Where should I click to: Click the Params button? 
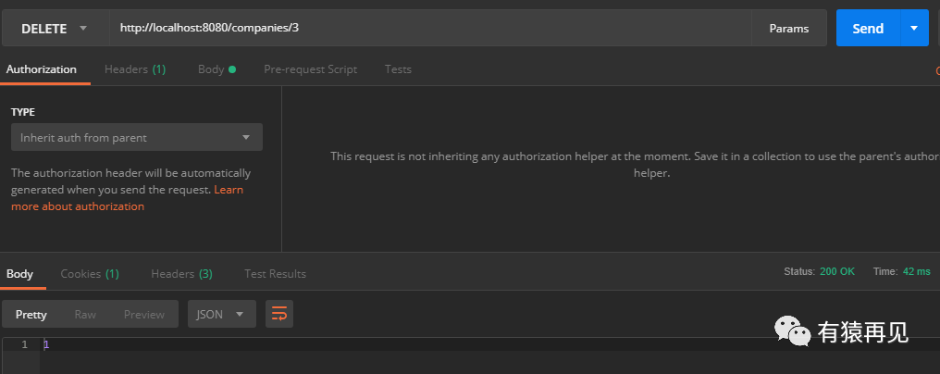[788, 29]
